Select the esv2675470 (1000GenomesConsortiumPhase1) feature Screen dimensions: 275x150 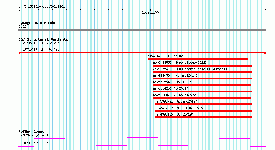203,72
